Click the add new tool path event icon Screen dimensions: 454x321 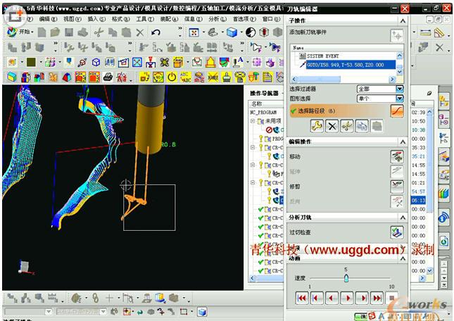[397, 34]
